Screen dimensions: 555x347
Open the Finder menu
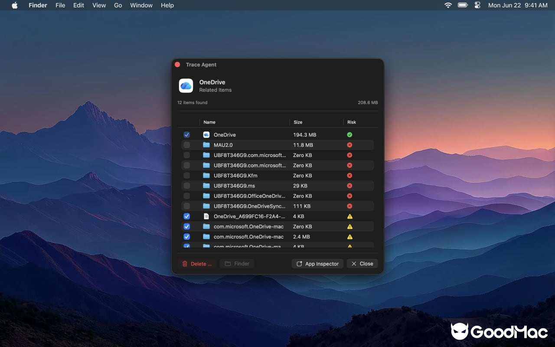(x=38, y=5)
